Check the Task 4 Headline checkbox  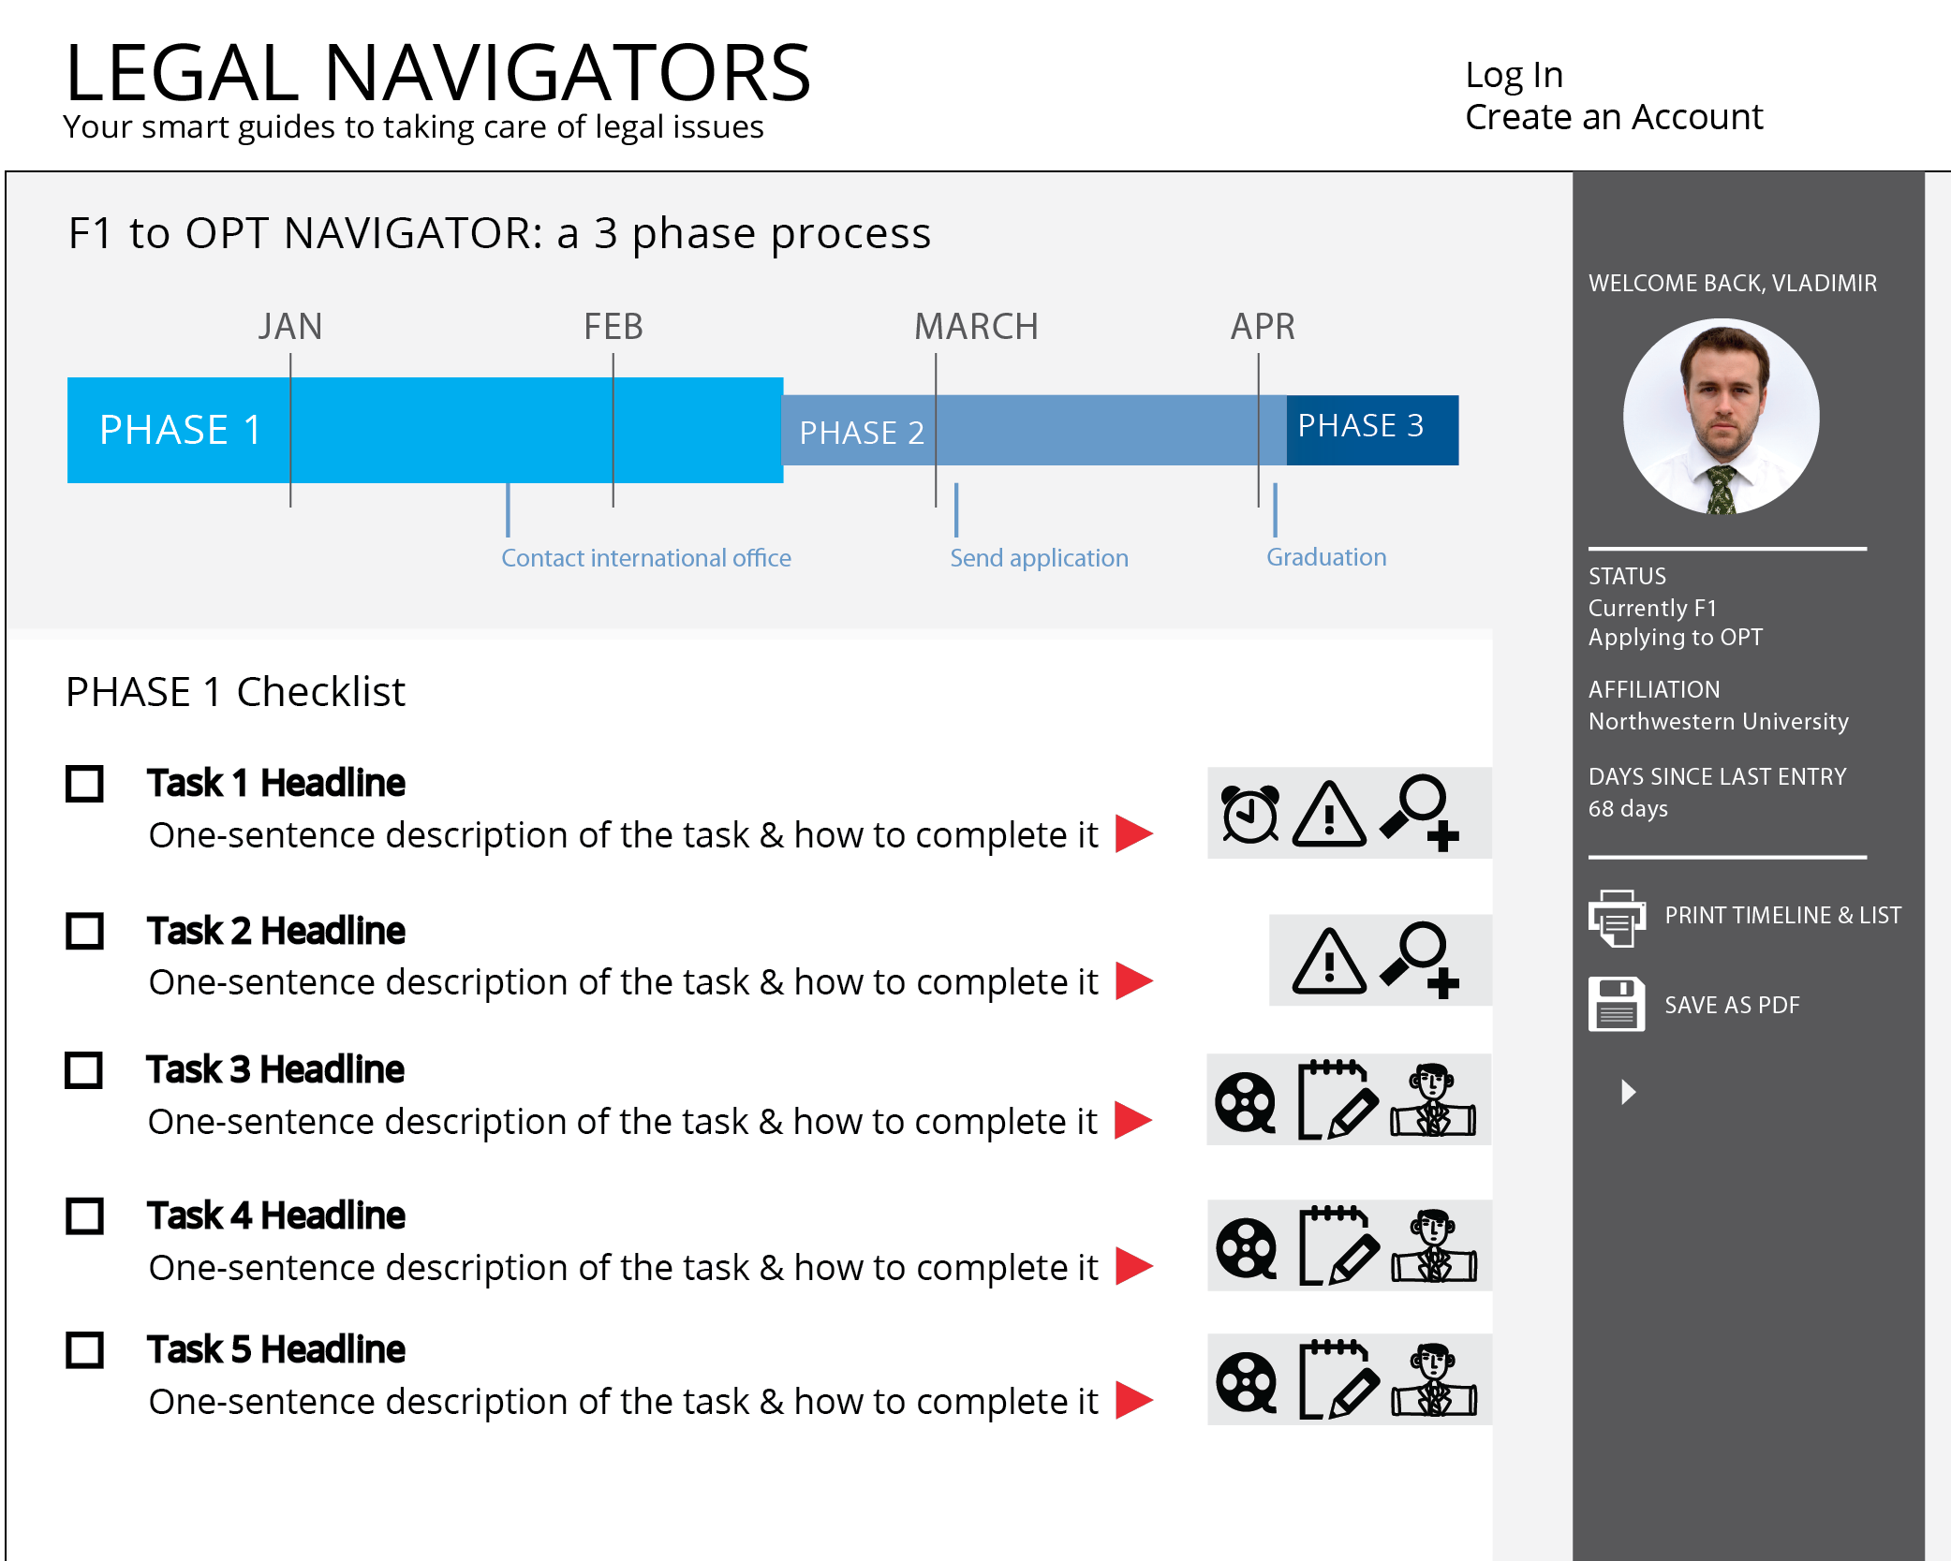pyautogui.click(x=84, y=1215)
